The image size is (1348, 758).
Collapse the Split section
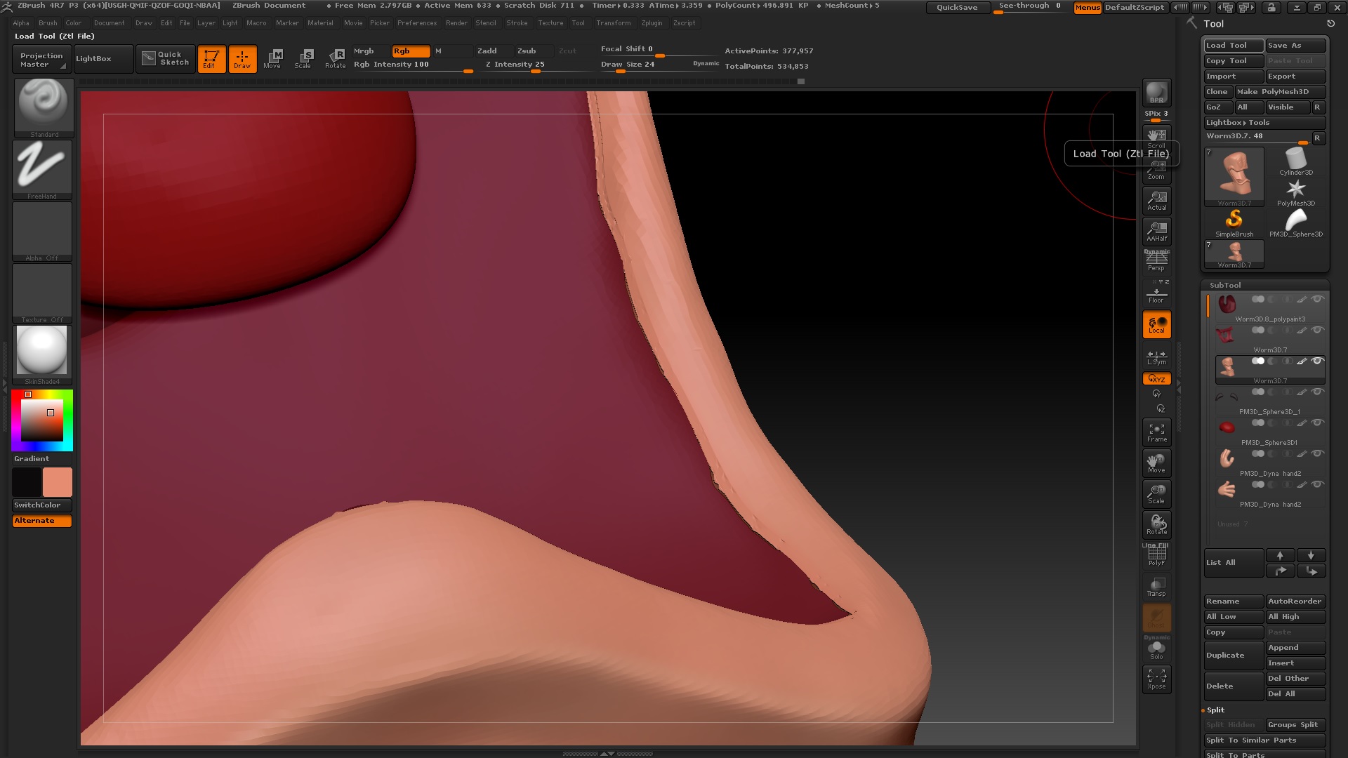click(1215, 710)
